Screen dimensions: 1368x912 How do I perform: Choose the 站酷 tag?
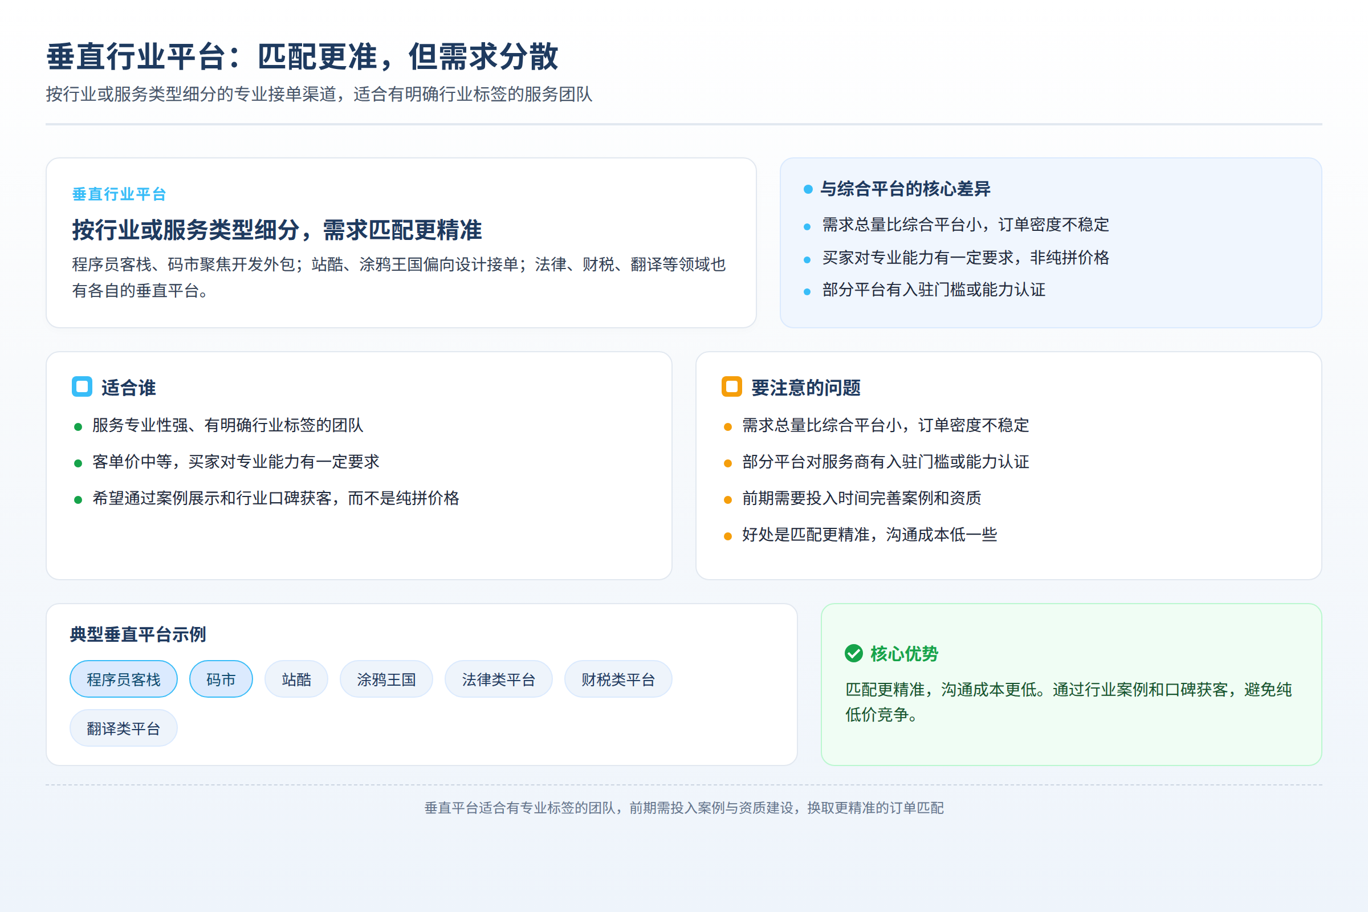pos(296,679)
